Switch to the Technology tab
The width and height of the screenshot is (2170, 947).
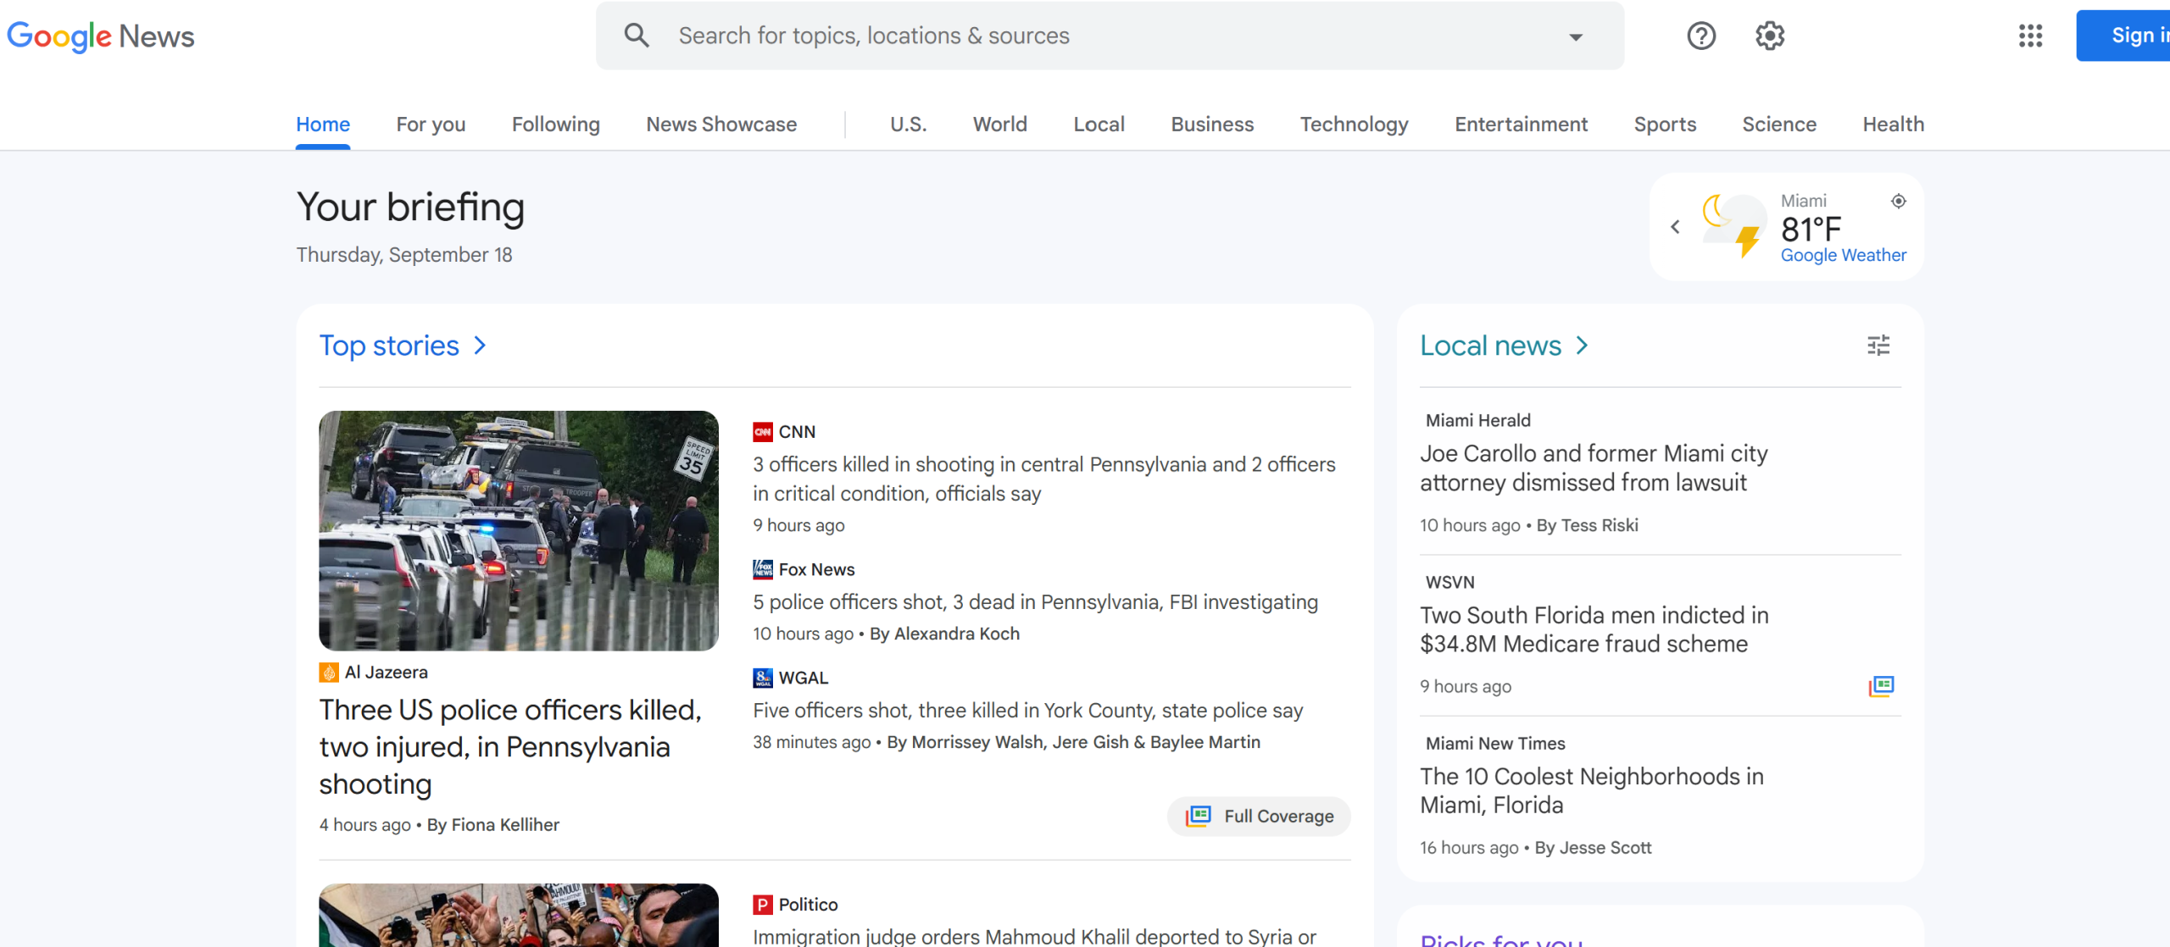coord(1354,125)
